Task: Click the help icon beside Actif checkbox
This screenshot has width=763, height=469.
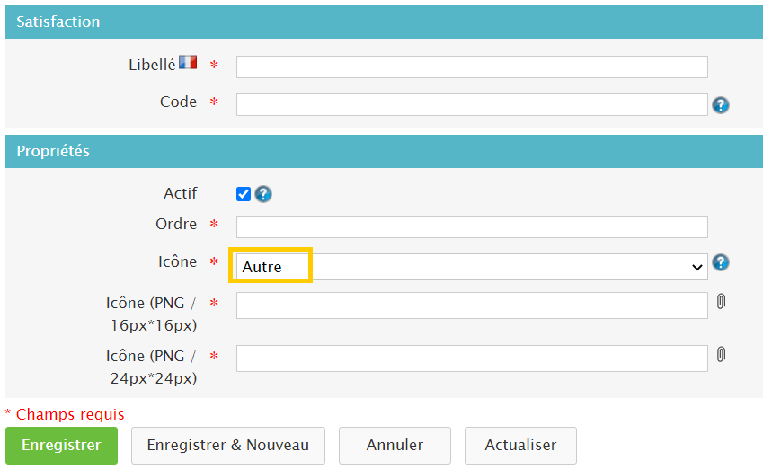Action: [263, 194]
